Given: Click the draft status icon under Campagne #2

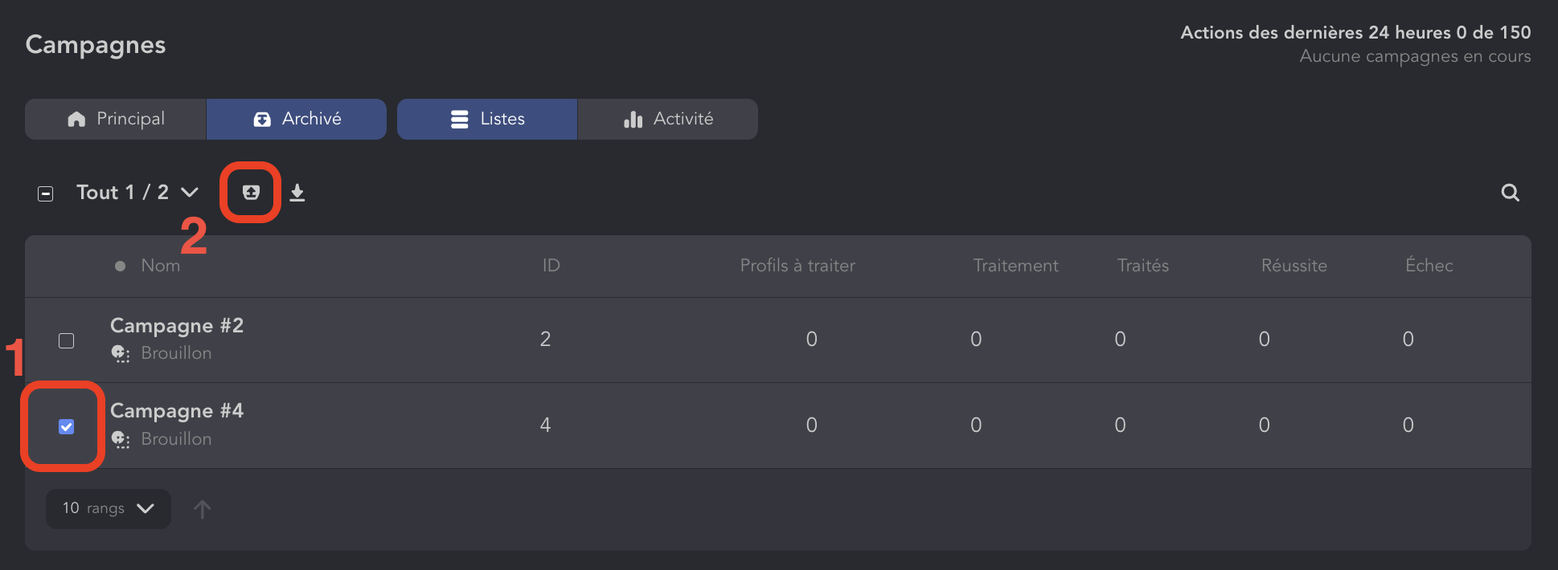Looking at the screenshot, I should point(121,353).
